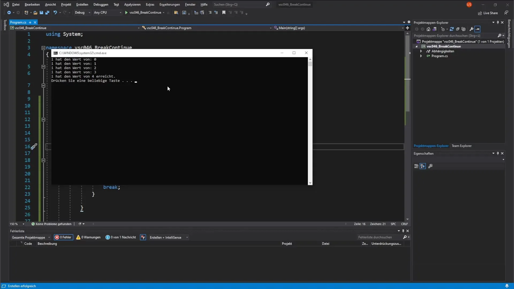Toggle pin on the Program.cs tab
The image size is (514, 289).
point(30,22)
